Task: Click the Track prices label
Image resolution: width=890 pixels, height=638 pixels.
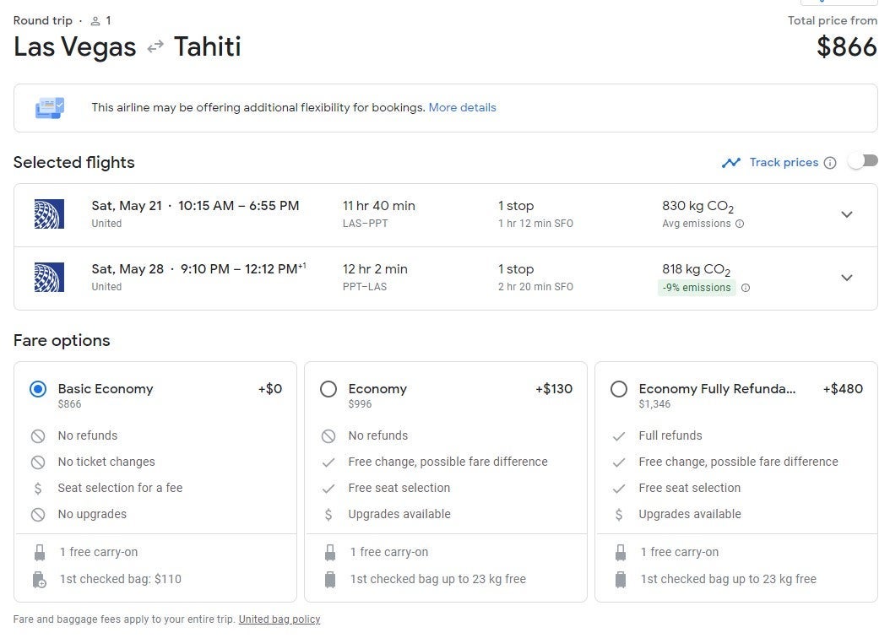Action: 784,162
